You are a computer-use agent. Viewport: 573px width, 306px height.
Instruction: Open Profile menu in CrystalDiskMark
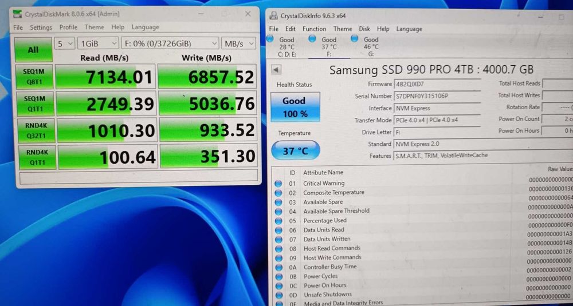pos(68,27)
